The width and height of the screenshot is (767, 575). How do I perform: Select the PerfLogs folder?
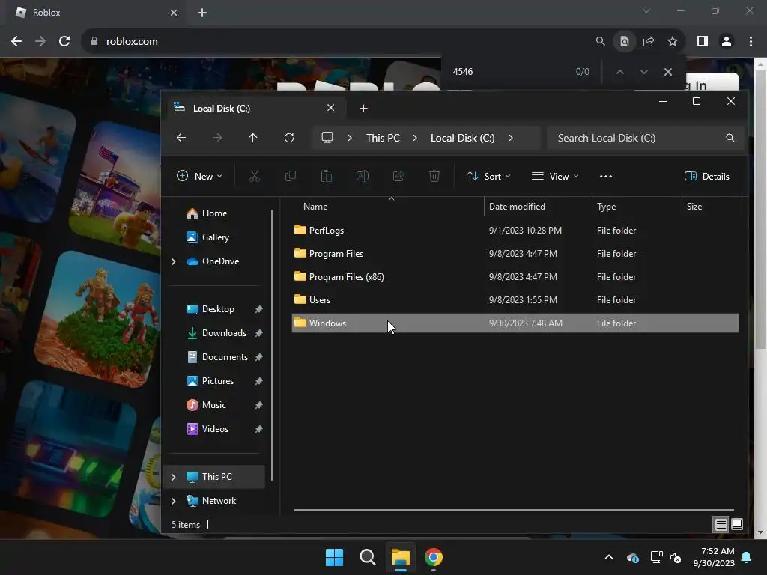tap(515, 231)
